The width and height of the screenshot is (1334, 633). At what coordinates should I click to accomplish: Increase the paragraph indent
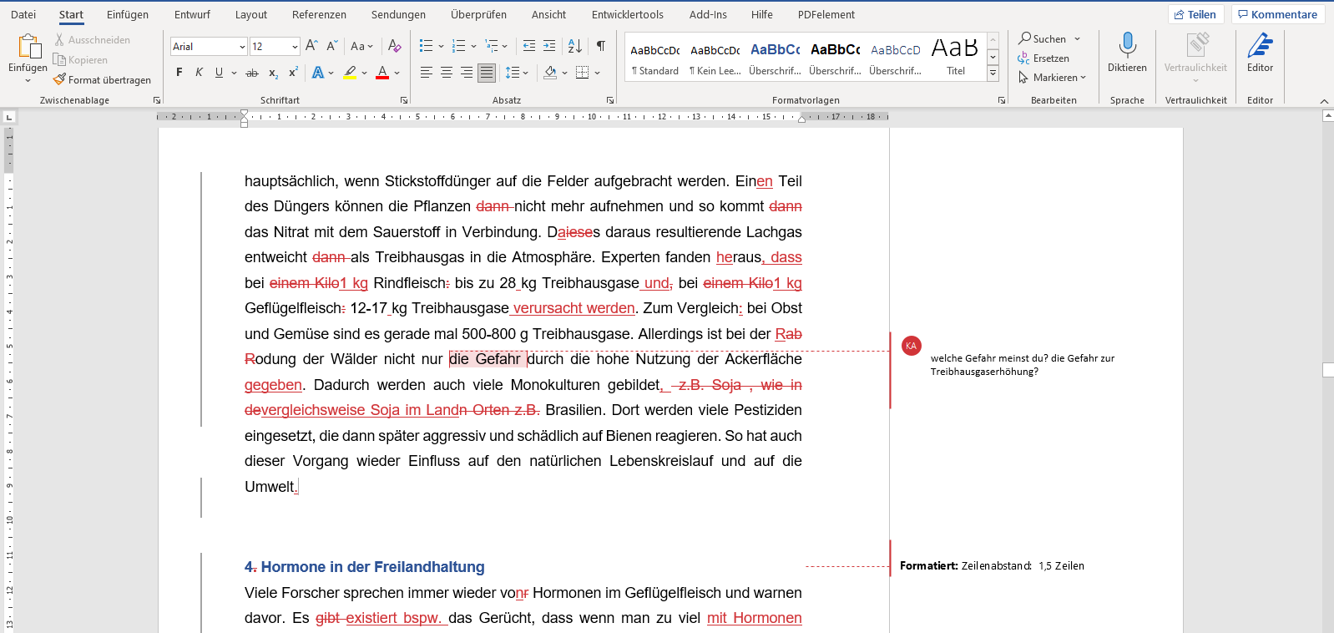coord(549,46)
